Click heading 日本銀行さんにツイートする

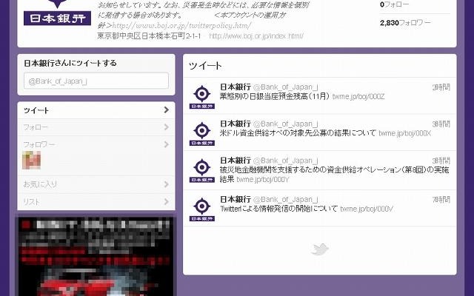click(x=70, y=63)
